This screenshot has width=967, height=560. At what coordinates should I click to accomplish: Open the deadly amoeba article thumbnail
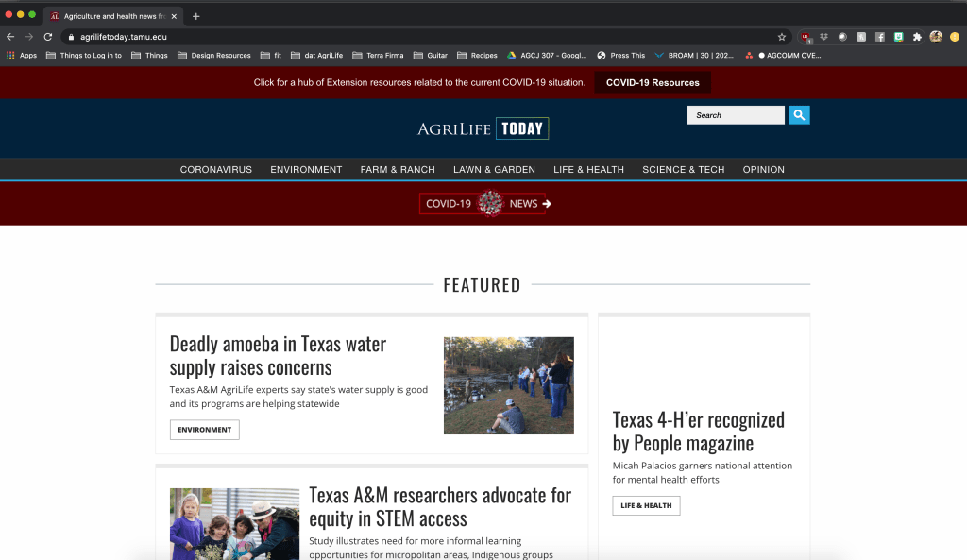508,385
